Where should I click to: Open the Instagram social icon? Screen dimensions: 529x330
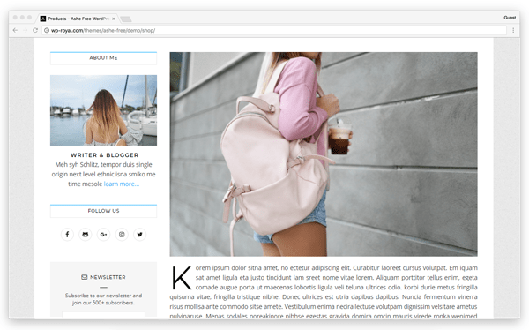click(x=122, y=235)
